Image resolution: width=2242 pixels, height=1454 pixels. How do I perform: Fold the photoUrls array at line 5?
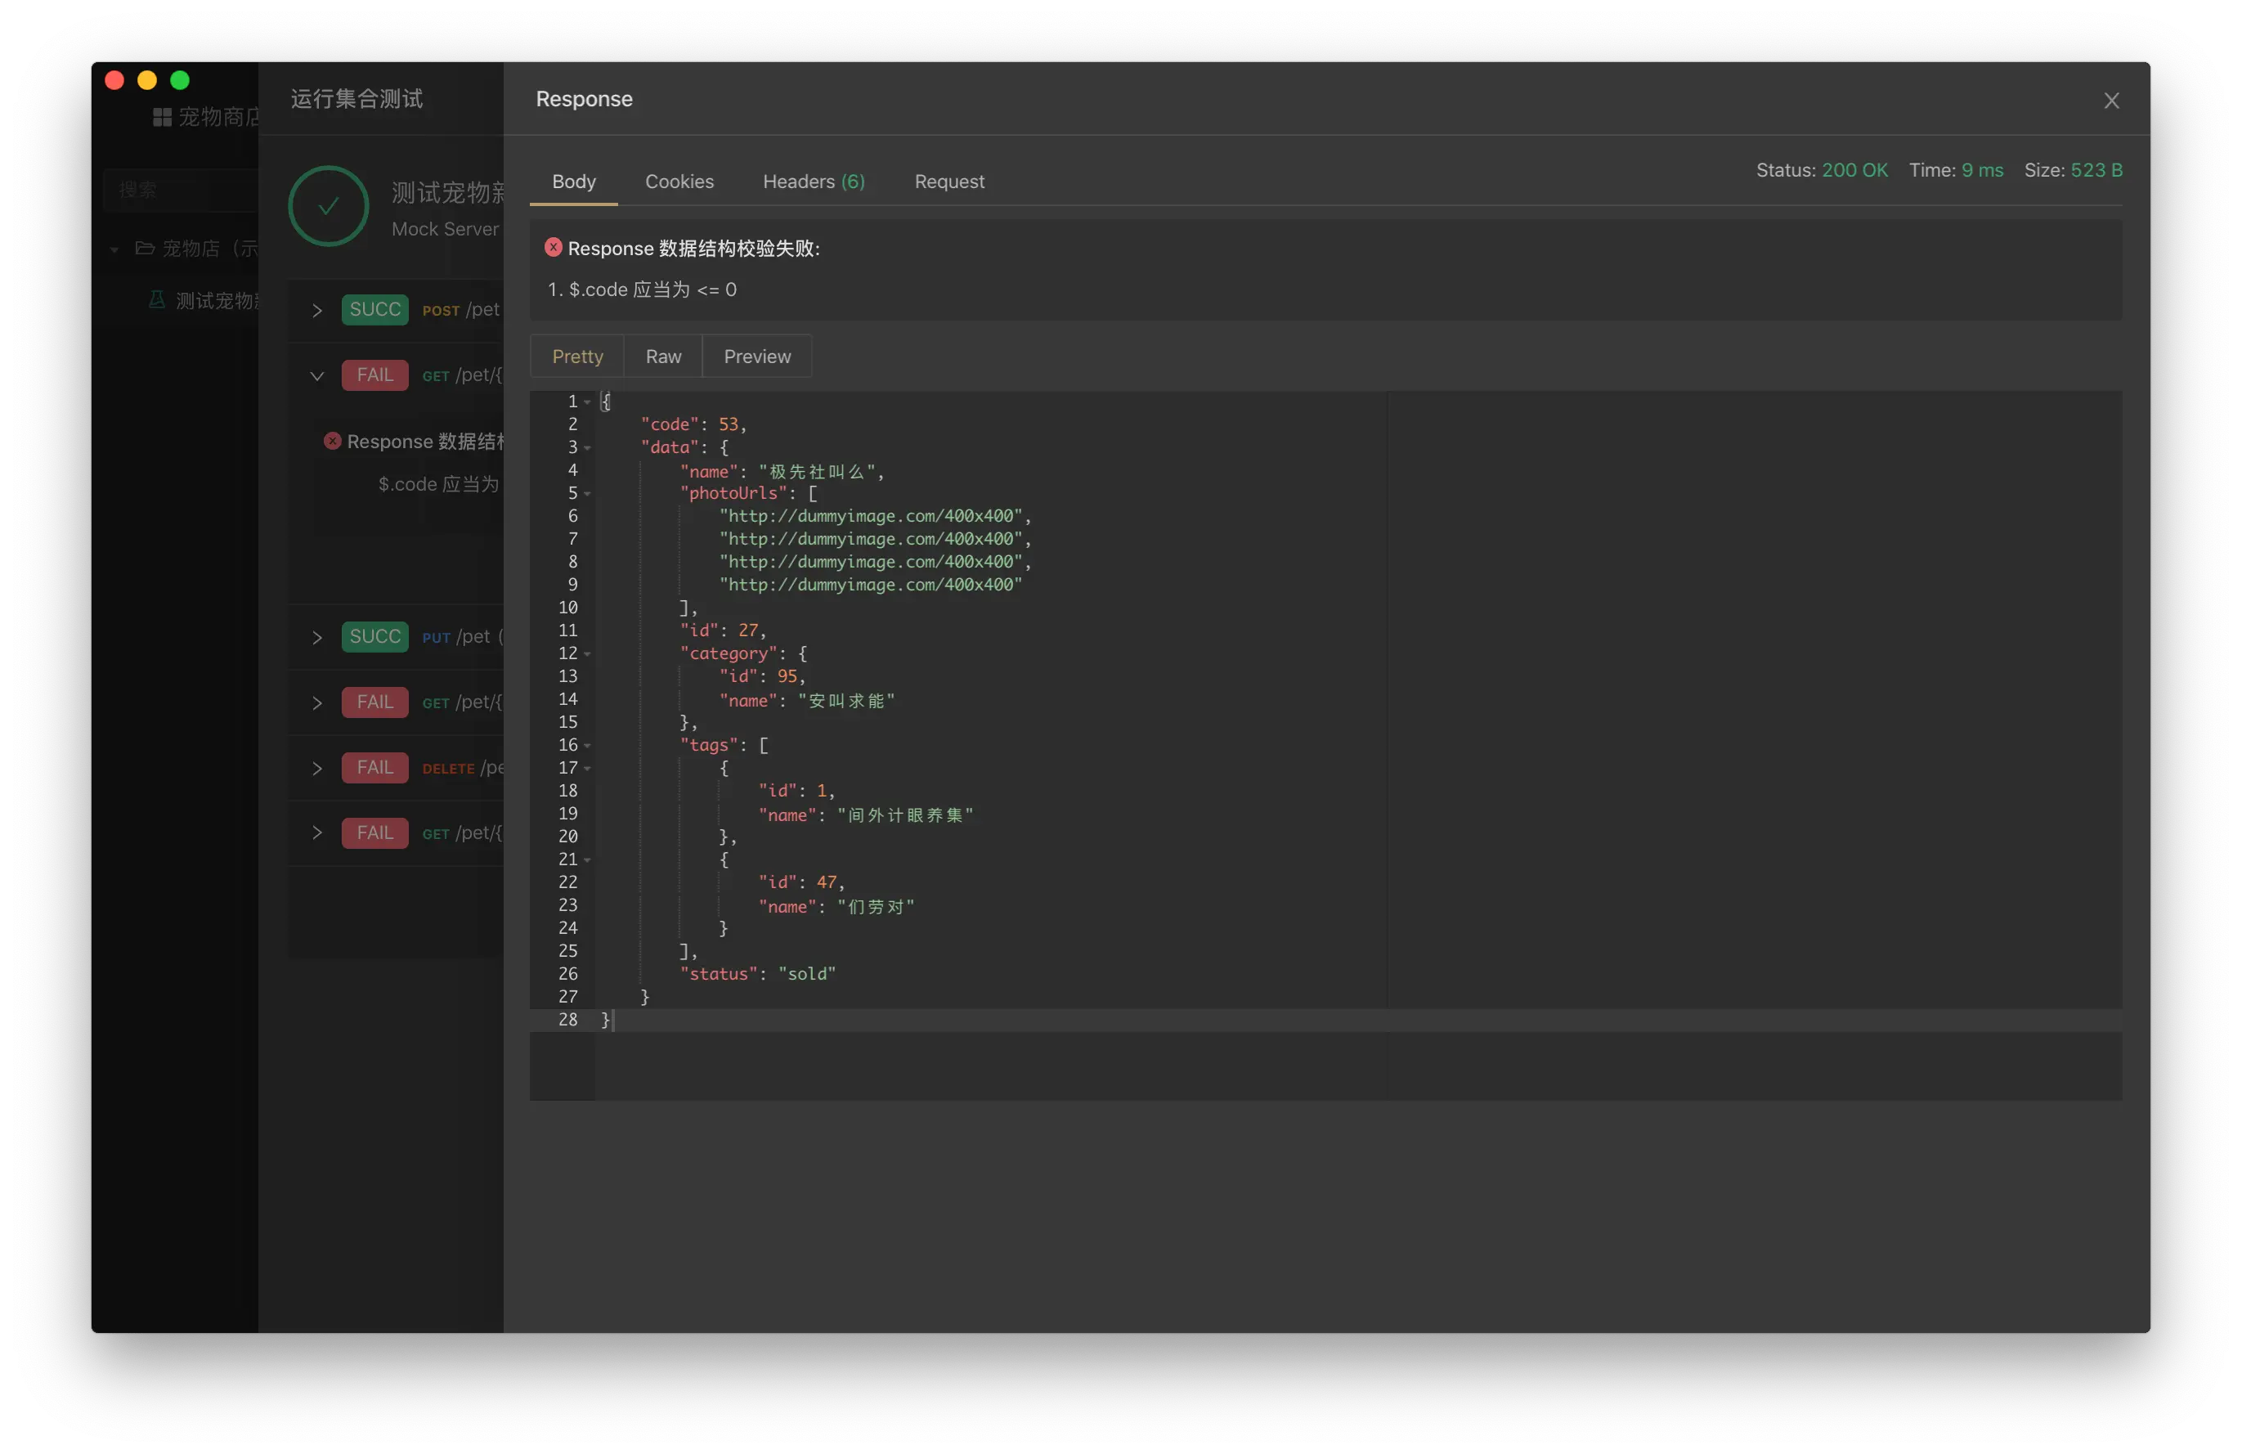[x=588, y=494]
